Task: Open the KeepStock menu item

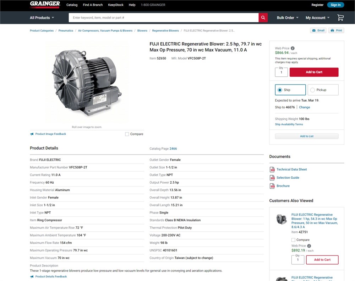Action: (116, 5)
